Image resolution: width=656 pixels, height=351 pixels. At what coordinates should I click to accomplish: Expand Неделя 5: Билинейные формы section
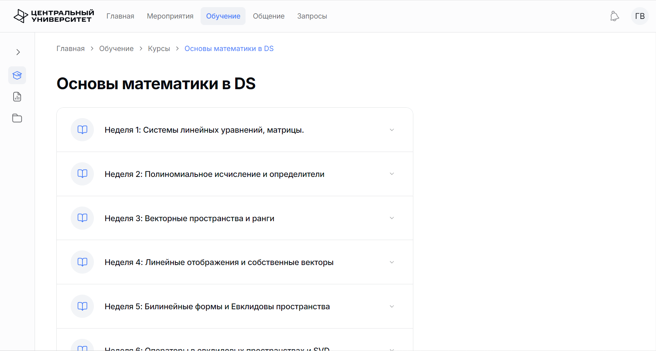pos(392,306)
